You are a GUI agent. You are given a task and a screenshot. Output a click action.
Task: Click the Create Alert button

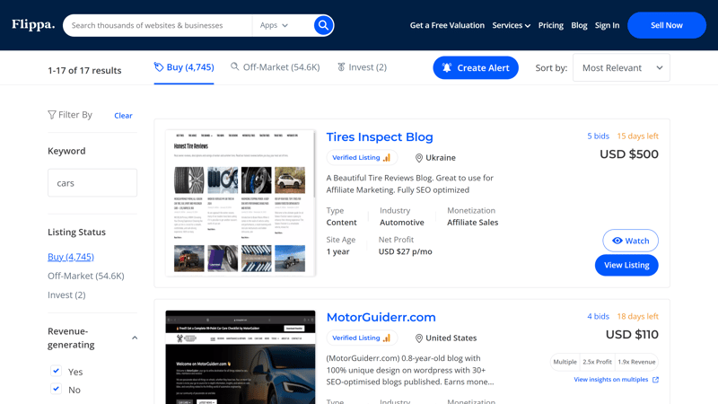(x=476, y=68)
